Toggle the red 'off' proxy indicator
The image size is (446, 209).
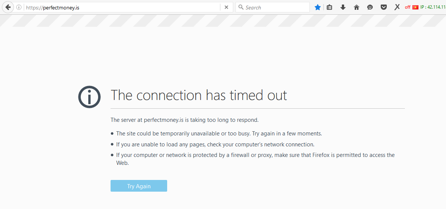click(408, 7)
